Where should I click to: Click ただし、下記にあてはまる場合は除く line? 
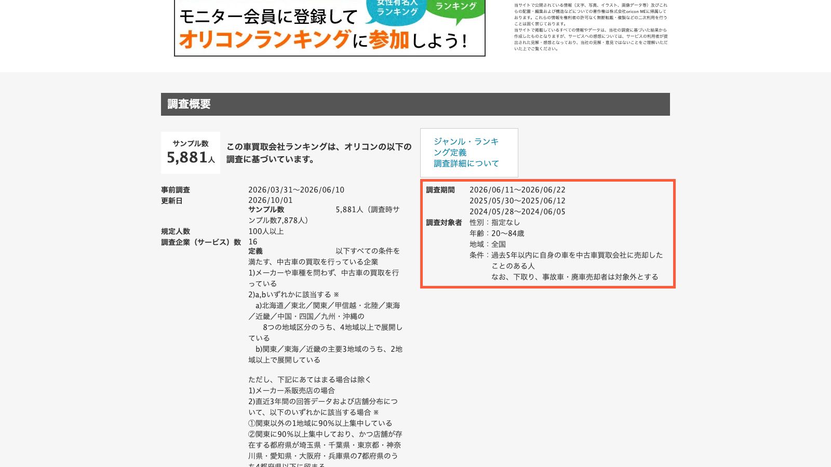point(310,380)
